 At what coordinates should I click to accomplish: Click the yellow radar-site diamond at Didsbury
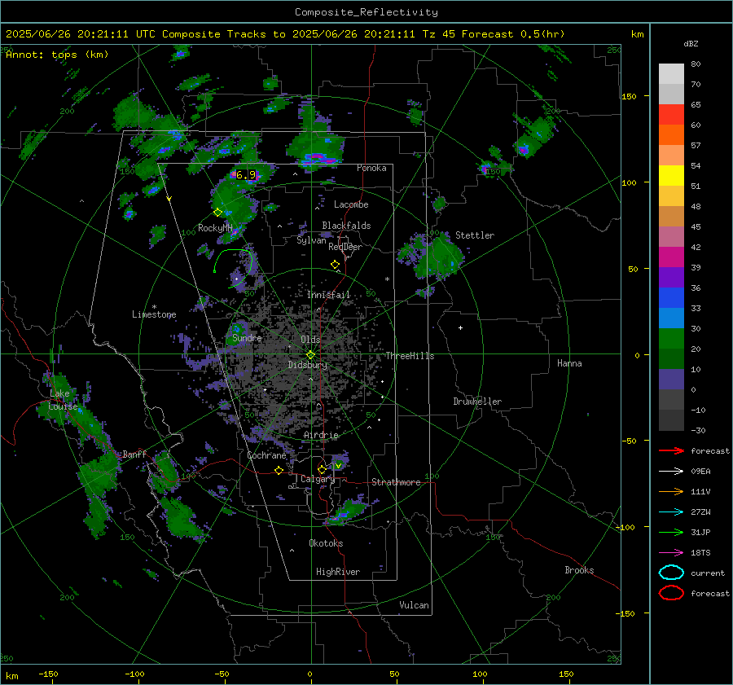click(x=310, y=355)
